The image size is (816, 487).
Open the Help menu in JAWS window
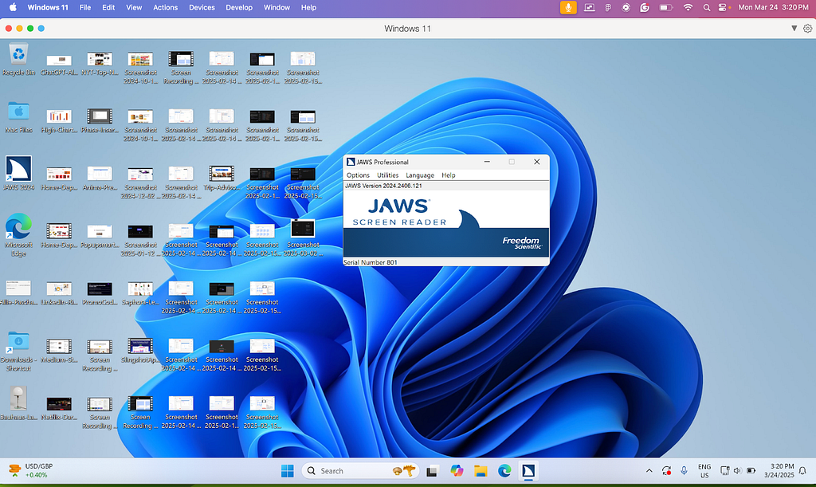tap(449, 175)
